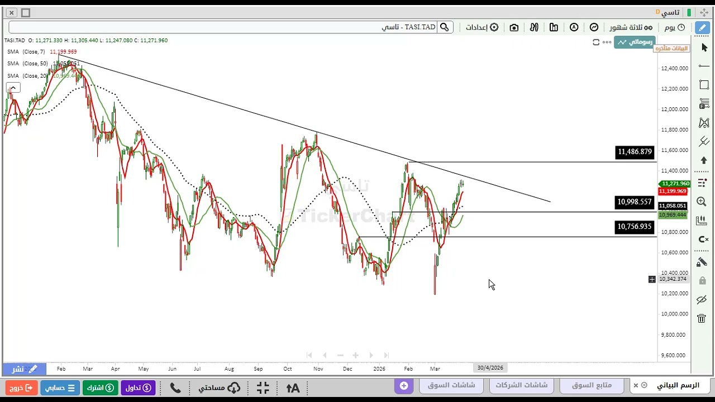The width and height of the screenshot is (715, 402).
Task: Activate the zoom-in magnifier tool
Action: click(x=702, y=202)
